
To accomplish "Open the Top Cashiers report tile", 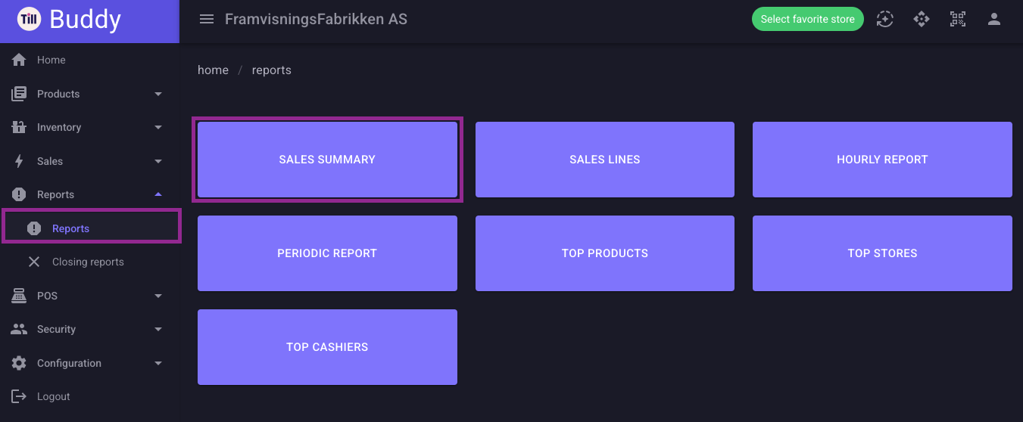I will pos(327,347).
